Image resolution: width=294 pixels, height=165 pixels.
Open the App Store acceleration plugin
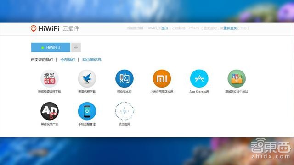[199, 78]
